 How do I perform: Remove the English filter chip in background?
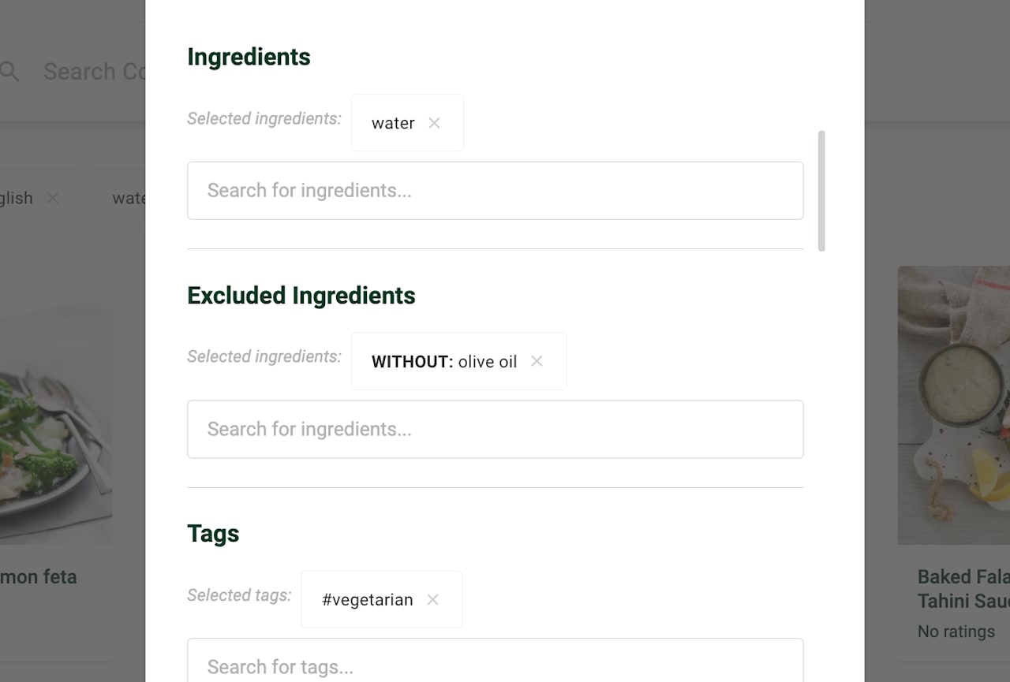click(53, 198)
